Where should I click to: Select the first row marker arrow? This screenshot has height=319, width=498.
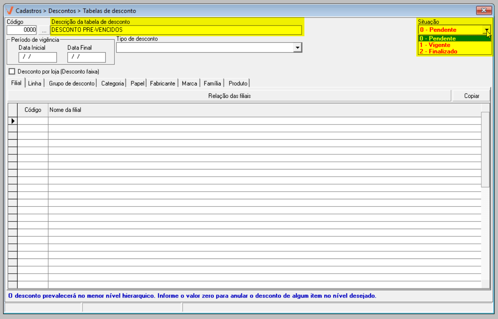(x=12, y=121)
